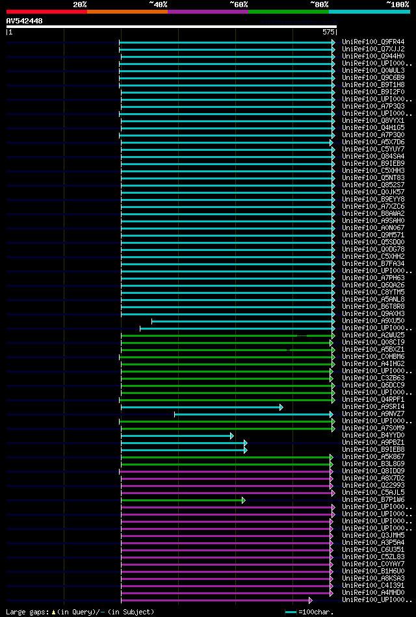Click the orange ~40% legend segment
416x617 pixels.
click(x=127, y=12)
